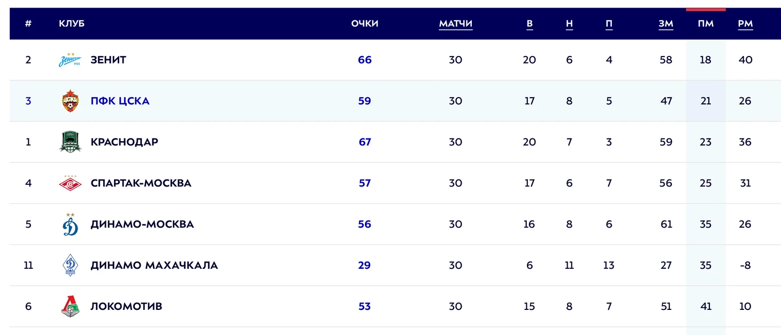Sort standings by П (losses) header

tap(609, 24)
